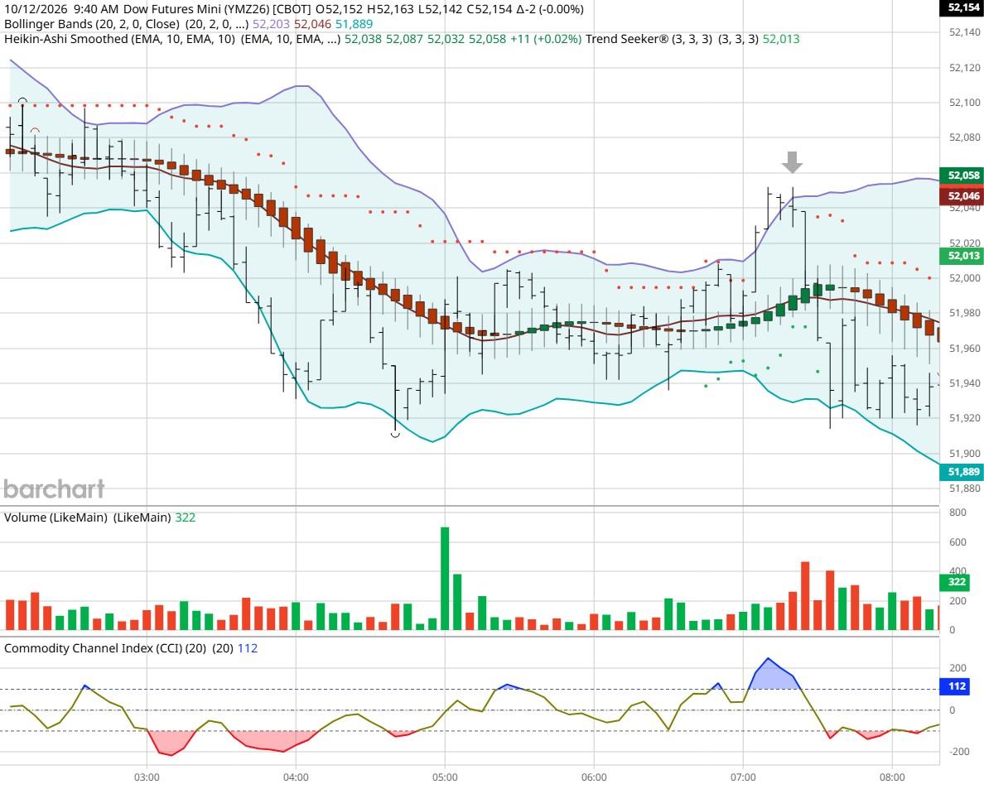
Task: Select the +11 (+0.02%) change in Heikin-Ashi legend
Action: click(x=545, y=39)
